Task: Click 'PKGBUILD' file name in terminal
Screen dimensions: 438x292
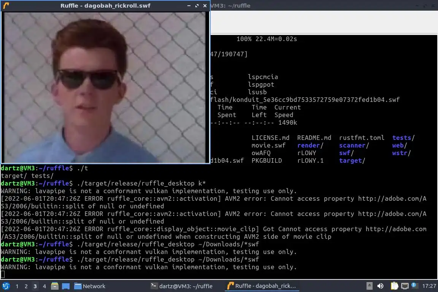Action: pyautogui.click(x=267, y=161)
